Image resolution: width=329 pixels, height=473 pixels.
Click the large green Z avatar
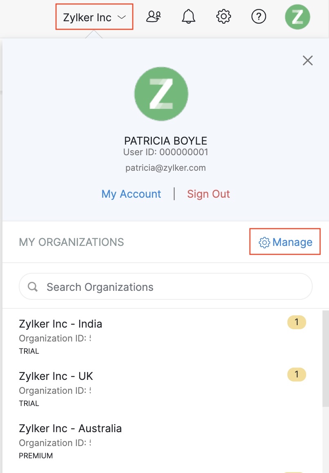coord(161,94)
